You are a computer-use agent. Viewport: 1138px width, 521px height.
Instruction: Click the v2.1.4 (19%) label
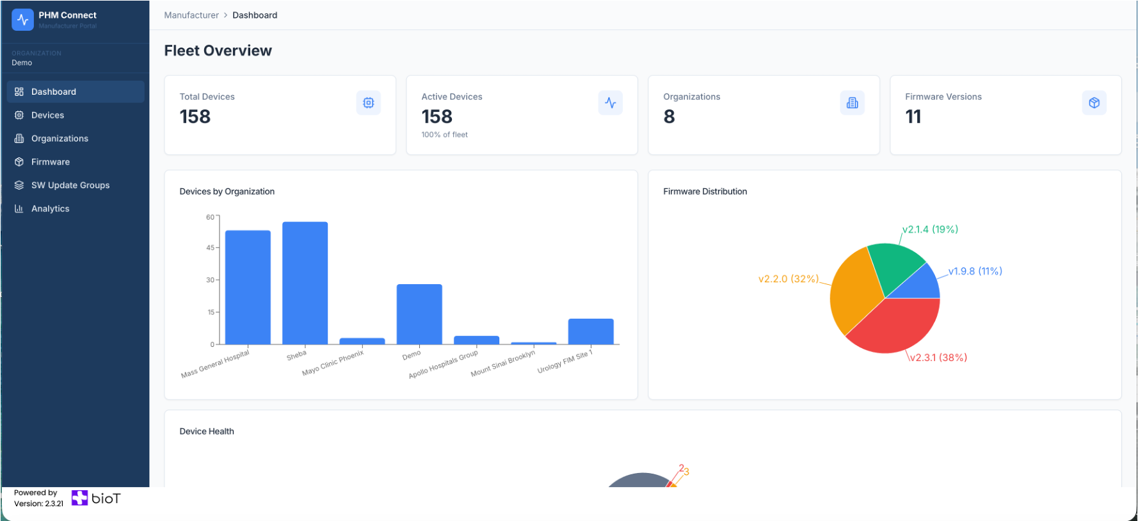tap(930, 229)
